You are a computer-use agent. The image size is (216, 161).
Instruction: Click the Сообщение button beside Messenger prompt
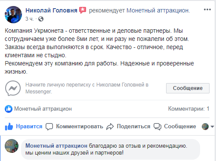tap(188, 88)
